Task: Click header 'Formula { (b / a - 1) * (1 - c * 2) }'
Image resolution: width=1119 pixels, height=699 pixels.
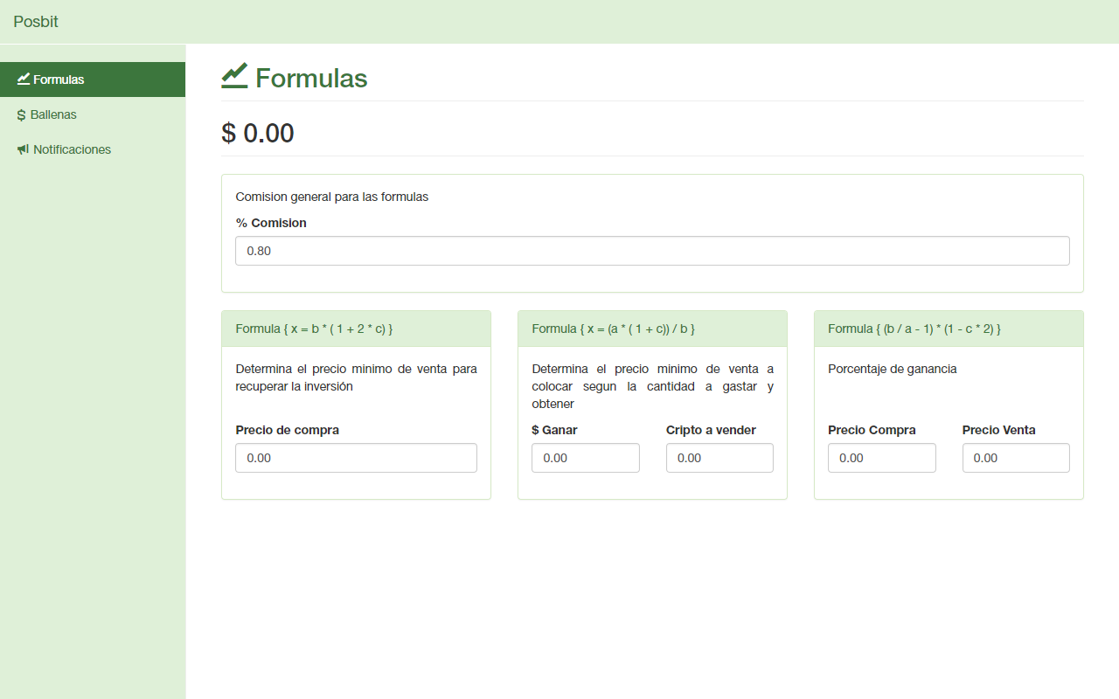Action: [x=914, y=329]
